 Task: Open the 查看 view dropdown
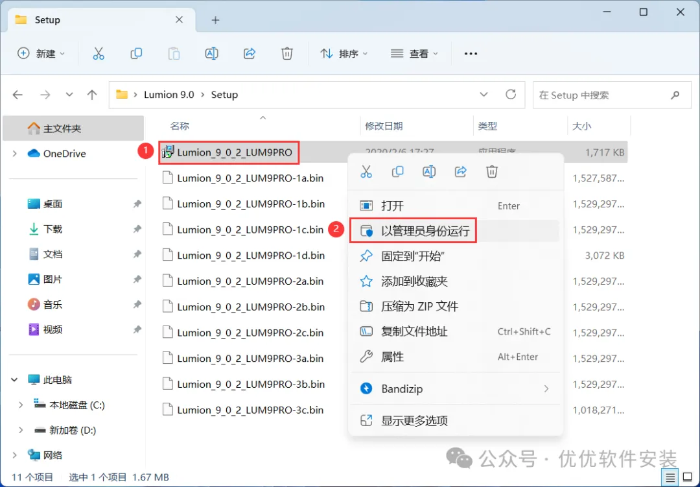(414, 54)
